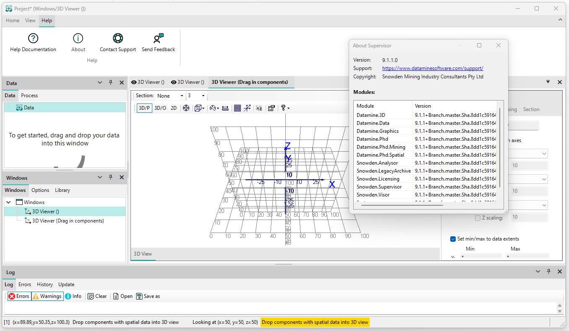Switch to the Process tab
Screen dimensions: 569x331
[29, 96]
